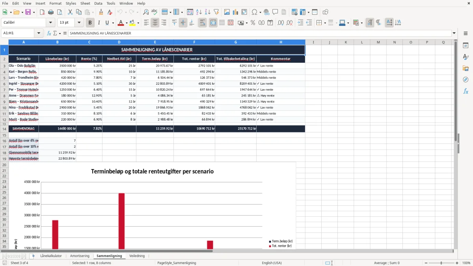Toggle Align Right
The image size is (473, 266).
pos(164,23)
